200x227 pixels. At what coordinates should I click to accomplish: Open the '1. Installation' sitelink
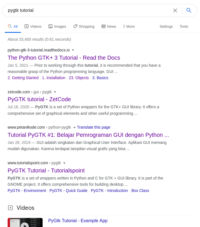54,78
